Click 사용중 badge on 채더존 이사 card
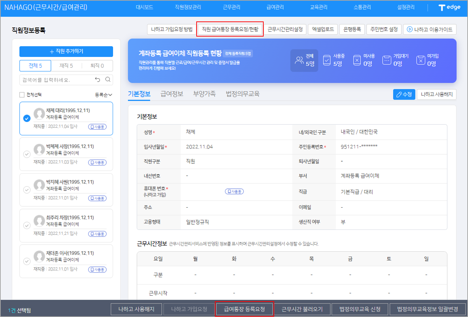This screenshot has height=317, width=468. point(97,270)
